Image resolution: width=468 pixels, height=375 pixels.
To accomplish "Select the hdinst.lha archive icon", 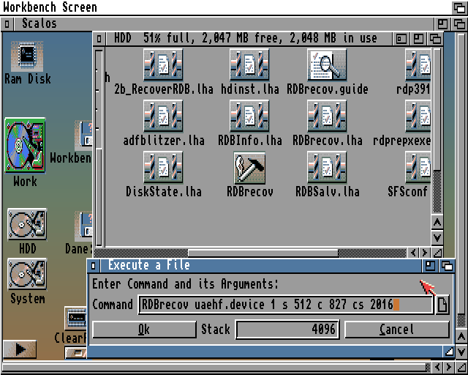I will (249, 66).
